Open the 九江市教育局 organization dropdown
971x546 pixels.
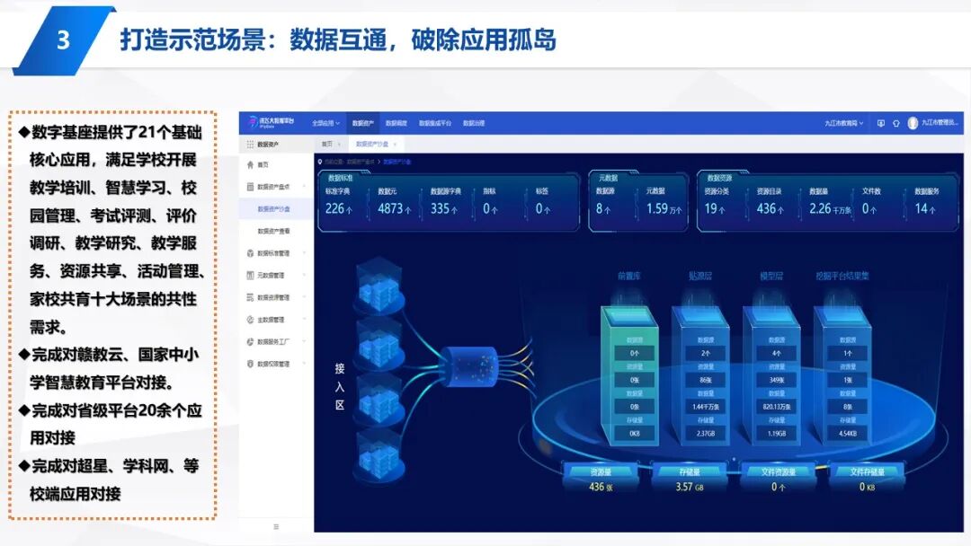coord(845,123)
